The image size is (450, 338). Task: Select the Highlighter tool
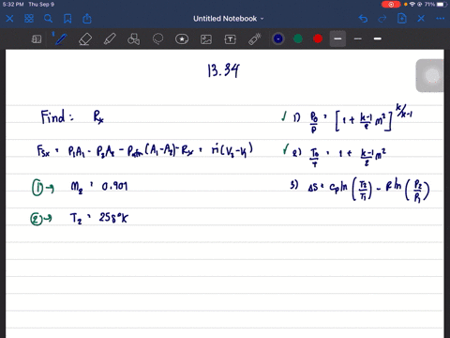click(x=110, y=39)
